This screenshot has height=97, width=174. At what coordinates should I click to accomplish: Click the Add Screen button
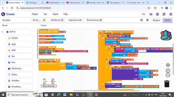57,20
